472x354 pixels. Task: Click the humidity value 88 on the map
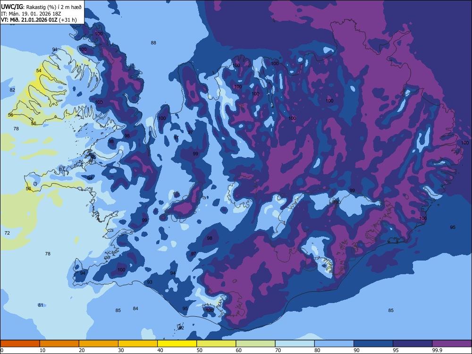pyautogui.click(x=153, y=43)
